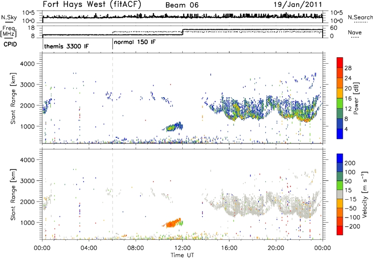Image resolution: width=373 pixels, height=258 pixels.
Task: Click the date '19/Jan/2011'
Action: 297,5
